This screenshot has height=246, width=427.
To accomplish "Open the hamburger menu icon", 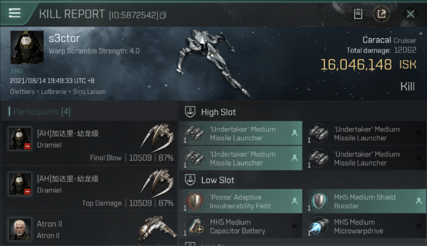I will [14, 13].
